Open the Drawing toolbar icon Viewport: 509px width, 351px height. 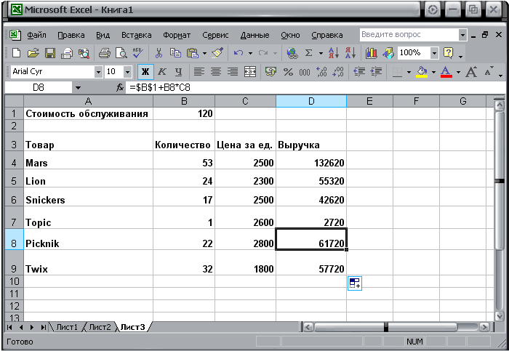coord(388,52)
